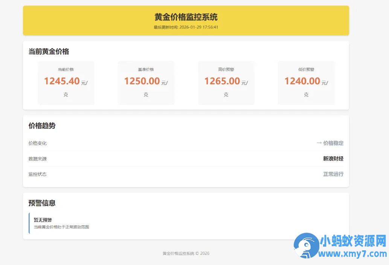Toggle the 监控状态 running indicator

pyautogui.click(x=333, y=174)
